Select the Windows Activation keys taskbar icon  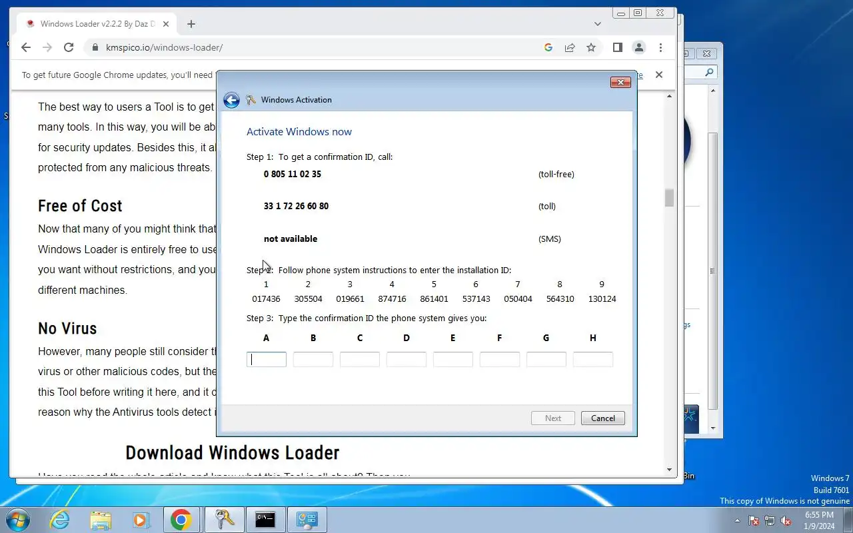[224, 520]
